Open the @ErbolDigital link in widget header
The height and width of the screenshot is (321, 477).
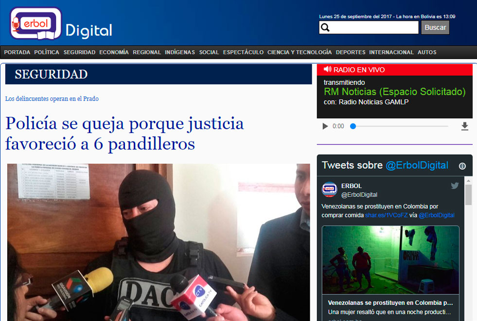tap(417, 165)
